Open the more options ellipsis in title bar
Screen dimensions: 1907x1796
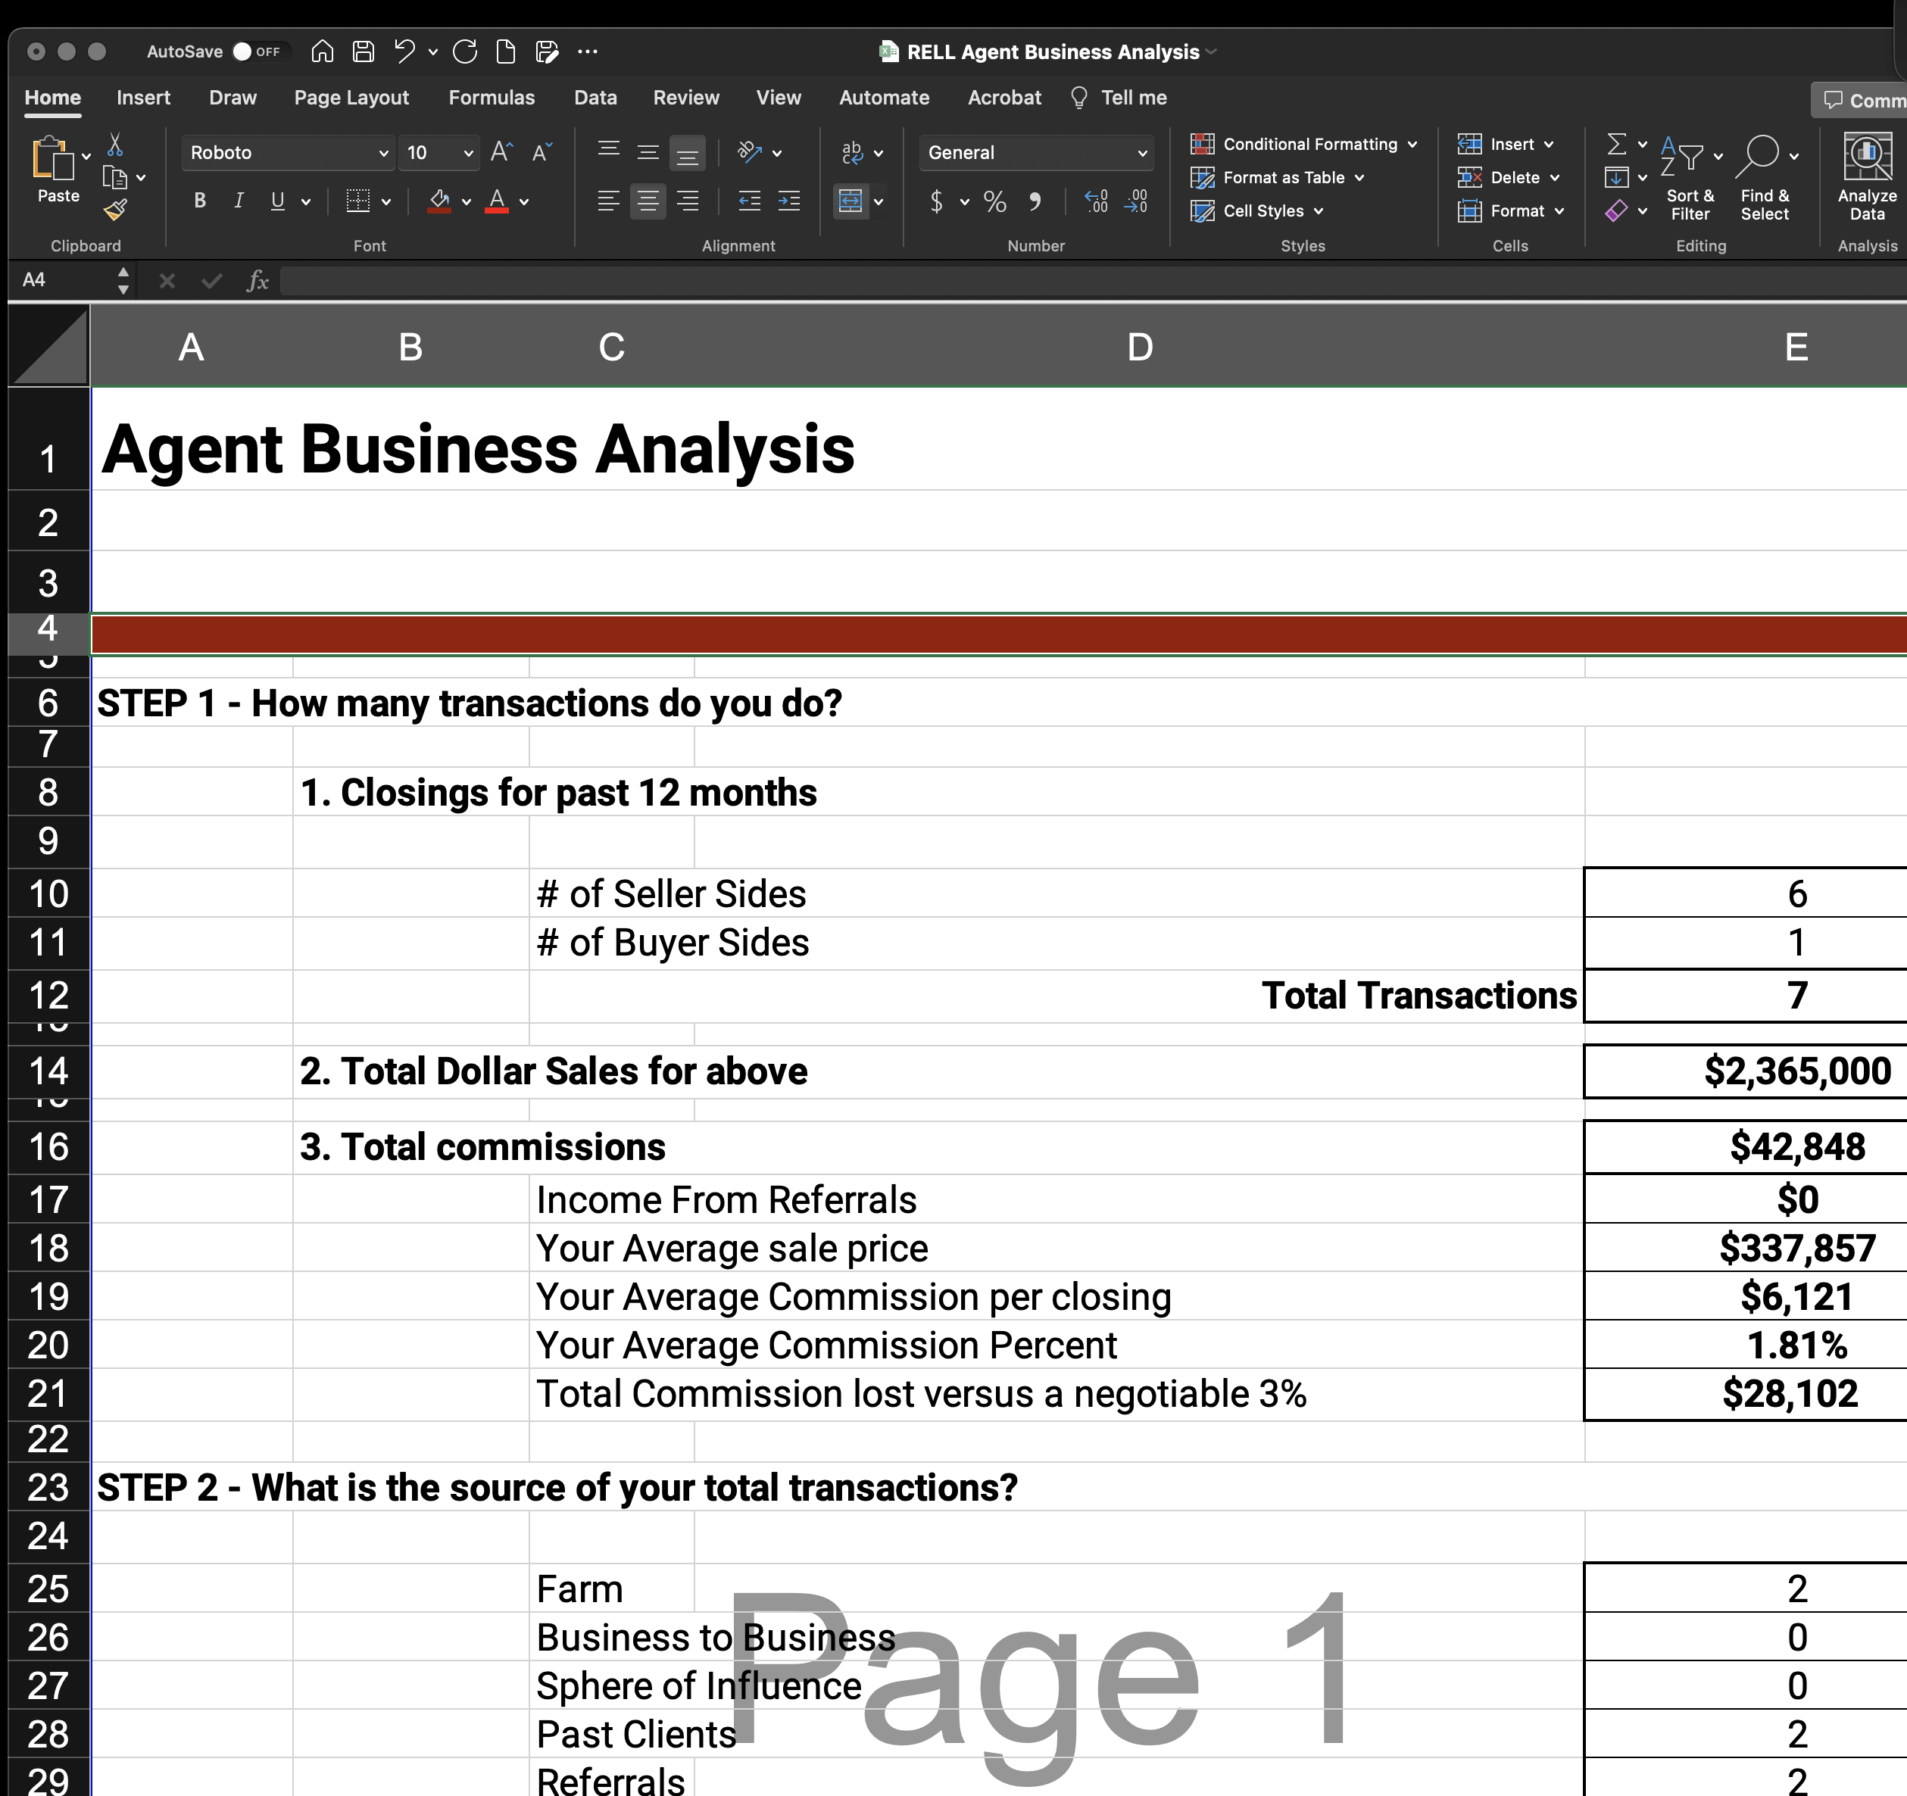[588, 51]
